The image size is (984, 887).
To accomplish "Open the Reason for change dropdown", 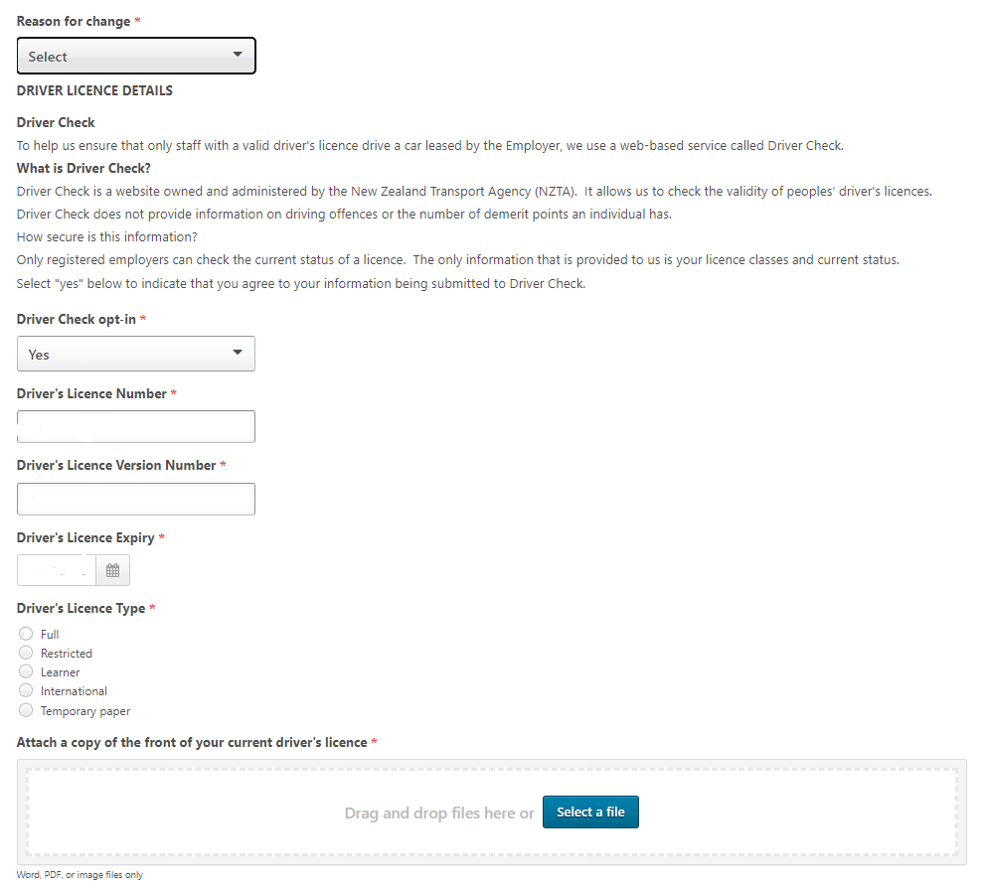I will 136,56.
